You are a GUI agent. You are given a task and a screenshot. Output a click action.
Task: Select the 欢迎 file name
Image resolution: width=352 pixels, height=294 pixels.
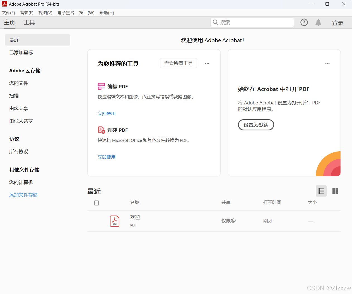pos(135,217)
